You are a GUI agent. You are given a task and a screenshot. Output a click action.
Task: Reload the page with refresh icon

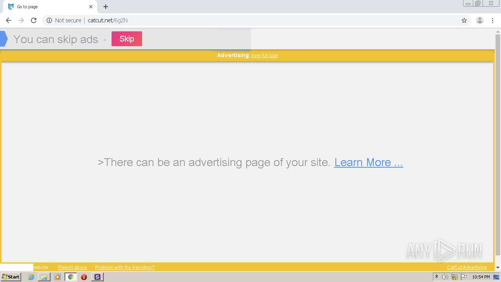tap(34, 20)
